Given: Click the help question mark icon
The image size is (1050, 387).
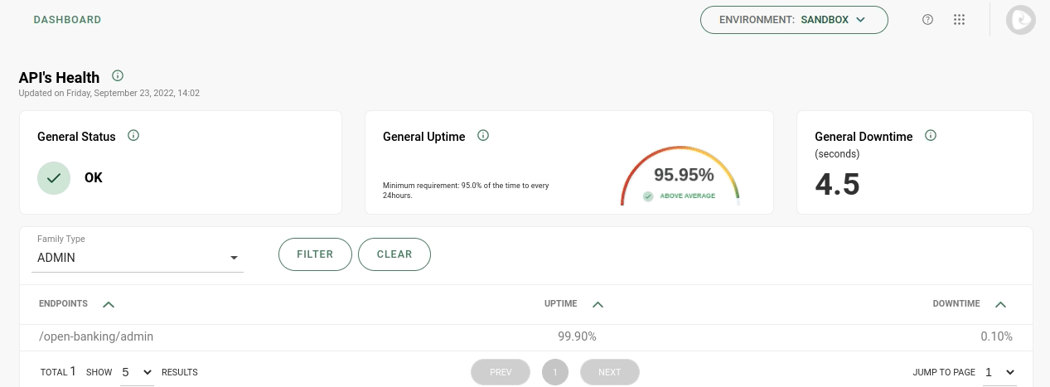Looking at the screenshot, I should (927, 20).
